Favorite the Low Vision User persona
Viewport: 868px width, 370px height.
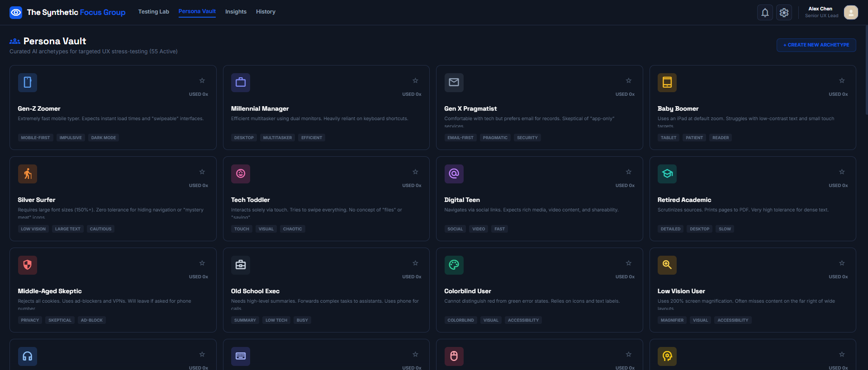click(x=842, y=263)
